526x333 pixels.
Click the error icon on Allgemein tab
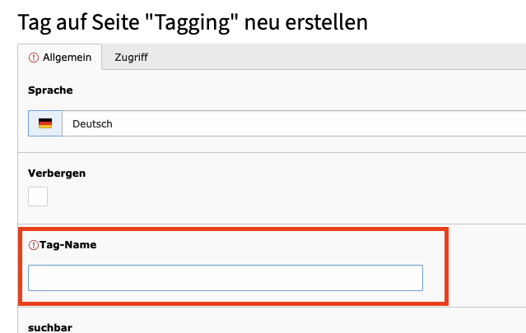34,58
